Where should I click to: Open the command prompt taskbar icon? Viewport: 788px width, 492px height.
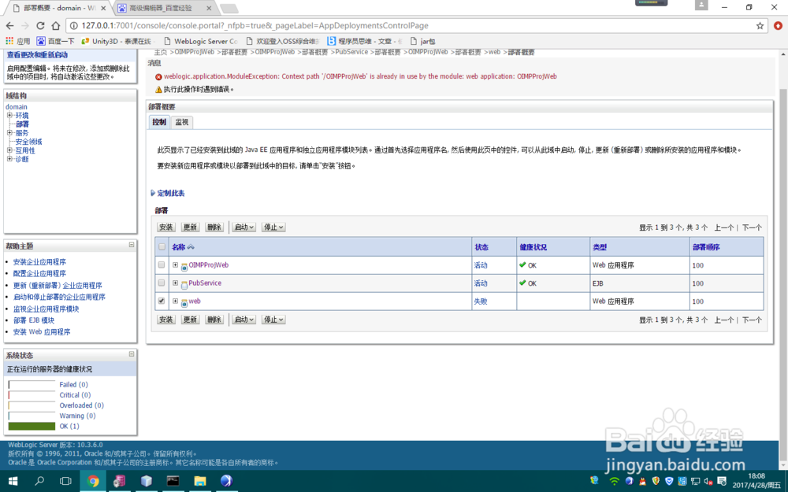pos(173,481)
